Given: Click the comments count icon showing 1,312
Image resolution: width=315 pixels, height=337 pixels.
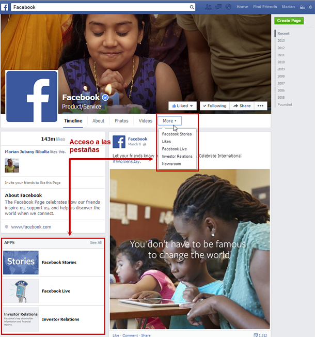Looking at the screenshot, I should [256, 335].
